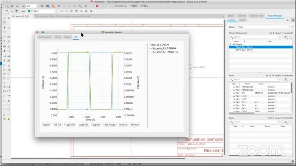Click the History button
The height and width of the screenshot is (166, 296).
click(x=123, y=125)
